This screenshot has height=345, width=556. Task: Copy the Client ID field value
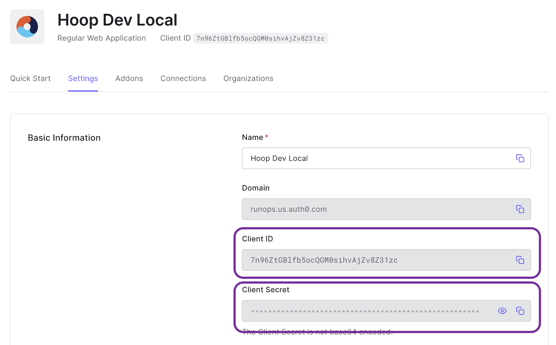pos(520,260)
